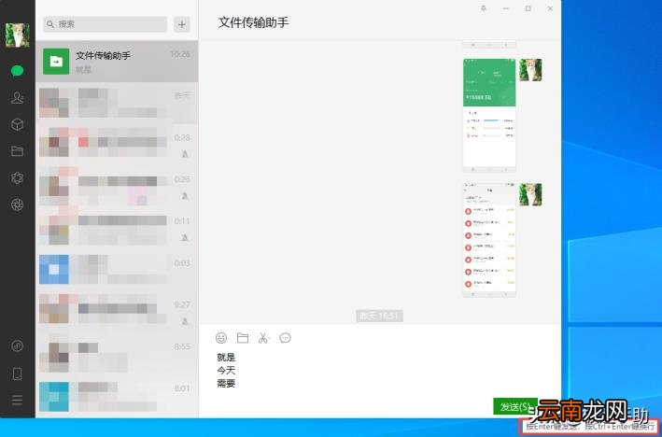Click the 昨天 16:51 timestamp in the chat
The width and height of the screenshot is (662, 437).
pyautogui.click(x=379, y=316)
